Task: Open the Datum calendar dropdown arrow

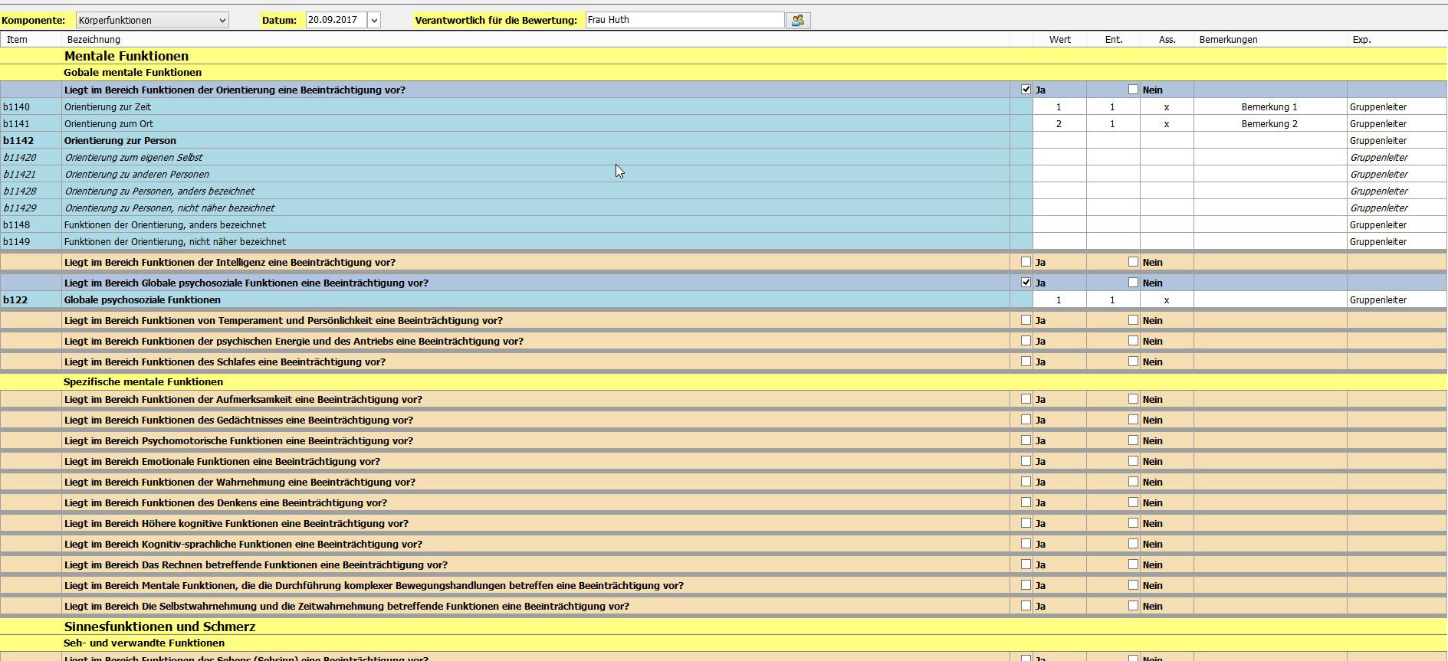Action: pos(374,21)
